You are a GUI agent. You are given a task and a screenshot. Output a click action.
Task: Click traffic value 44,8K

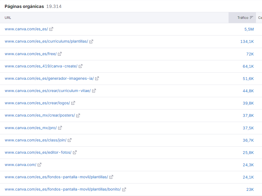click(248, 91)
